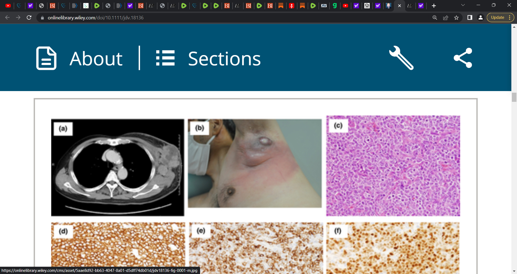Screen dimensions: 517x274
Task: Click the About document icon
Action: click(46, 58)
